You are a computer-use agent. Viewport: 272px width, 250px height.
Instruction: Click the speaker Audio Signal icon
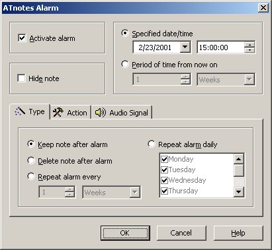(101, 113)
